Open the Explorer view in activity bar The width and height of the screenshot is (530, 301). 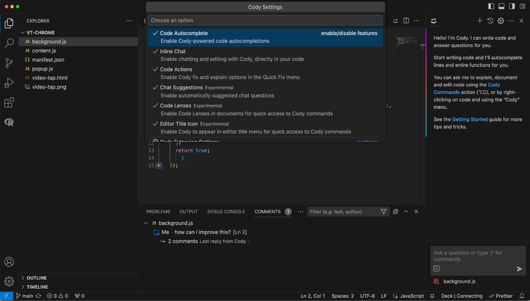click(9, 24)
